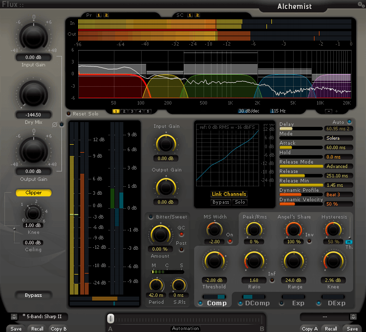Click the Range knob
Screen dimensions: 366x332
294,262
